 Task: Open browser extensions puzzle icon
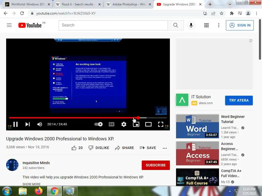(232, 13)
